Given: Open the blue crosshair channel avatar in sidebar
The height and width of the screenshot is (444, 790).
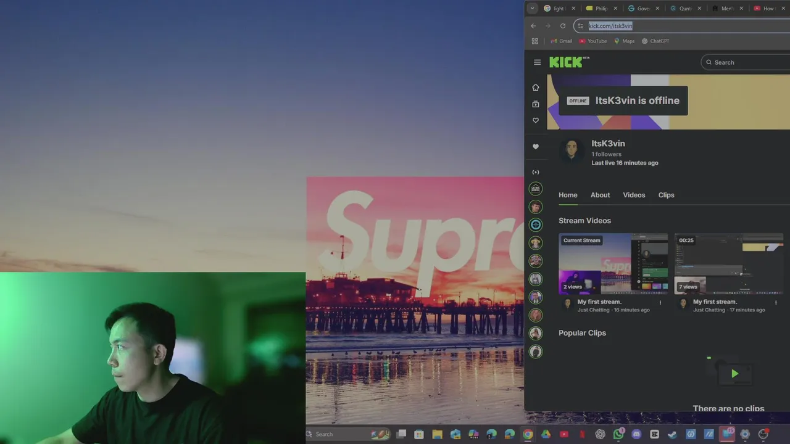Looking at the screenshot, I should point(536,224).
